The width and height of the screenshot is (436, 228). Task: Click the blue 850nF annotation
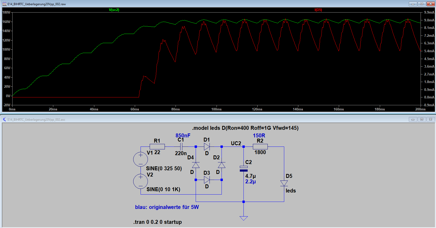tap(183, 136)
